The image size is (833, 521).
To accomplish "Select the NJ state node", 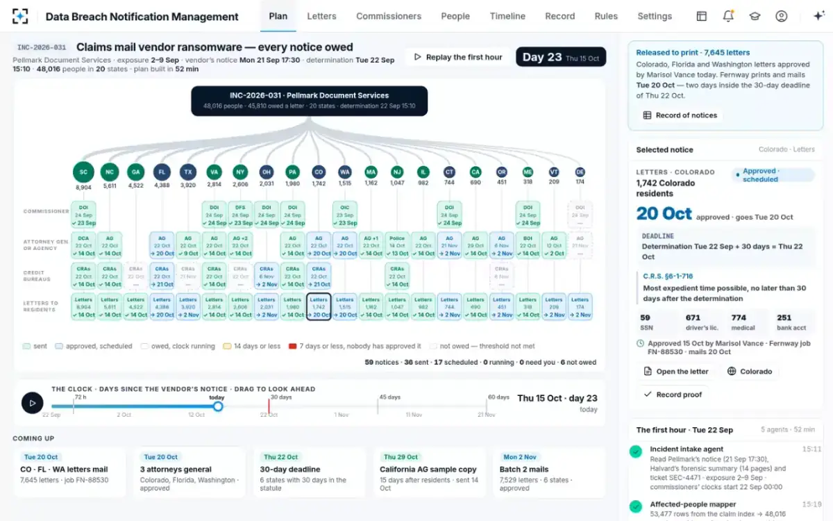I will coord(397,172).
